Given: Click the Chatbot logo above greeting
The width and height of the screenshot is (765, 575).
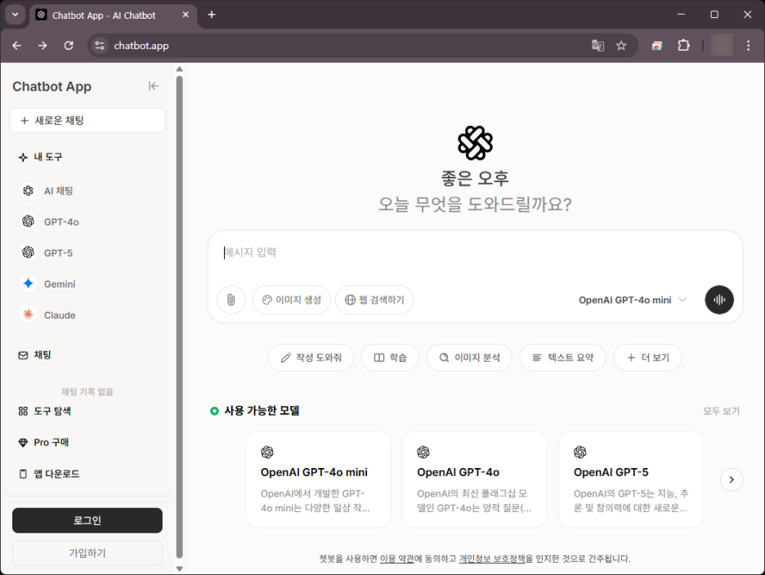Looking at the screenshot, I should pyautogui.click(x=475, y=143).
